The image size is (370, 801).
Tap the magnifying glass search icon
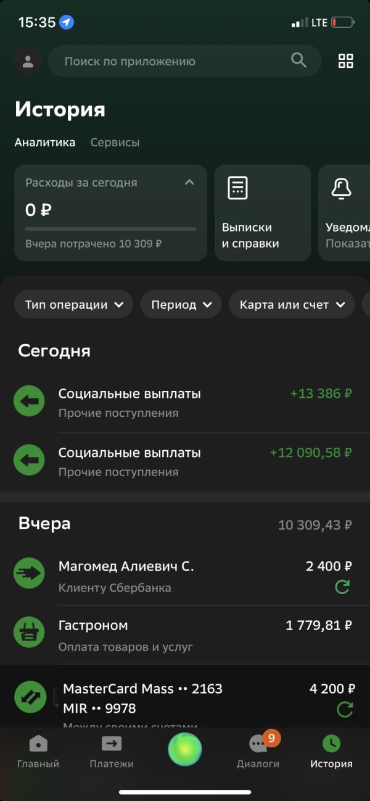coord(298,60)
